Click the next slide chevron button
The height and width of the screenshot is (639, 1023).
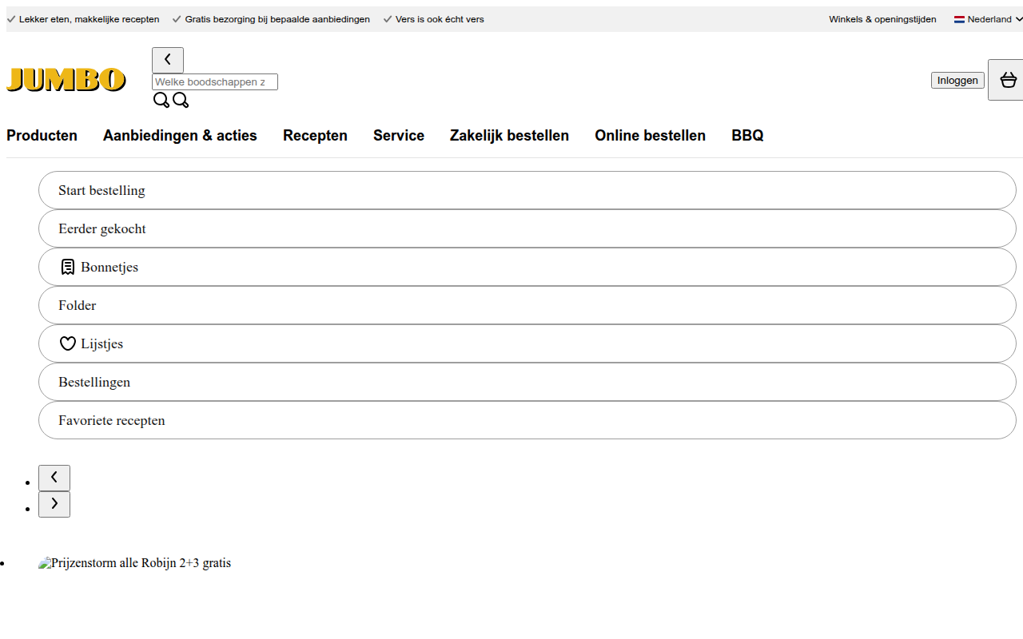click(x=54, y=504)
